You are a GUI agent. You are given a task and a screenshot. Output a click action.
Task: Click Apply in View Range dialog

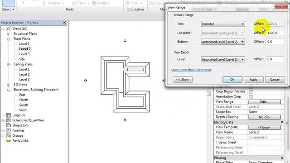253,80
